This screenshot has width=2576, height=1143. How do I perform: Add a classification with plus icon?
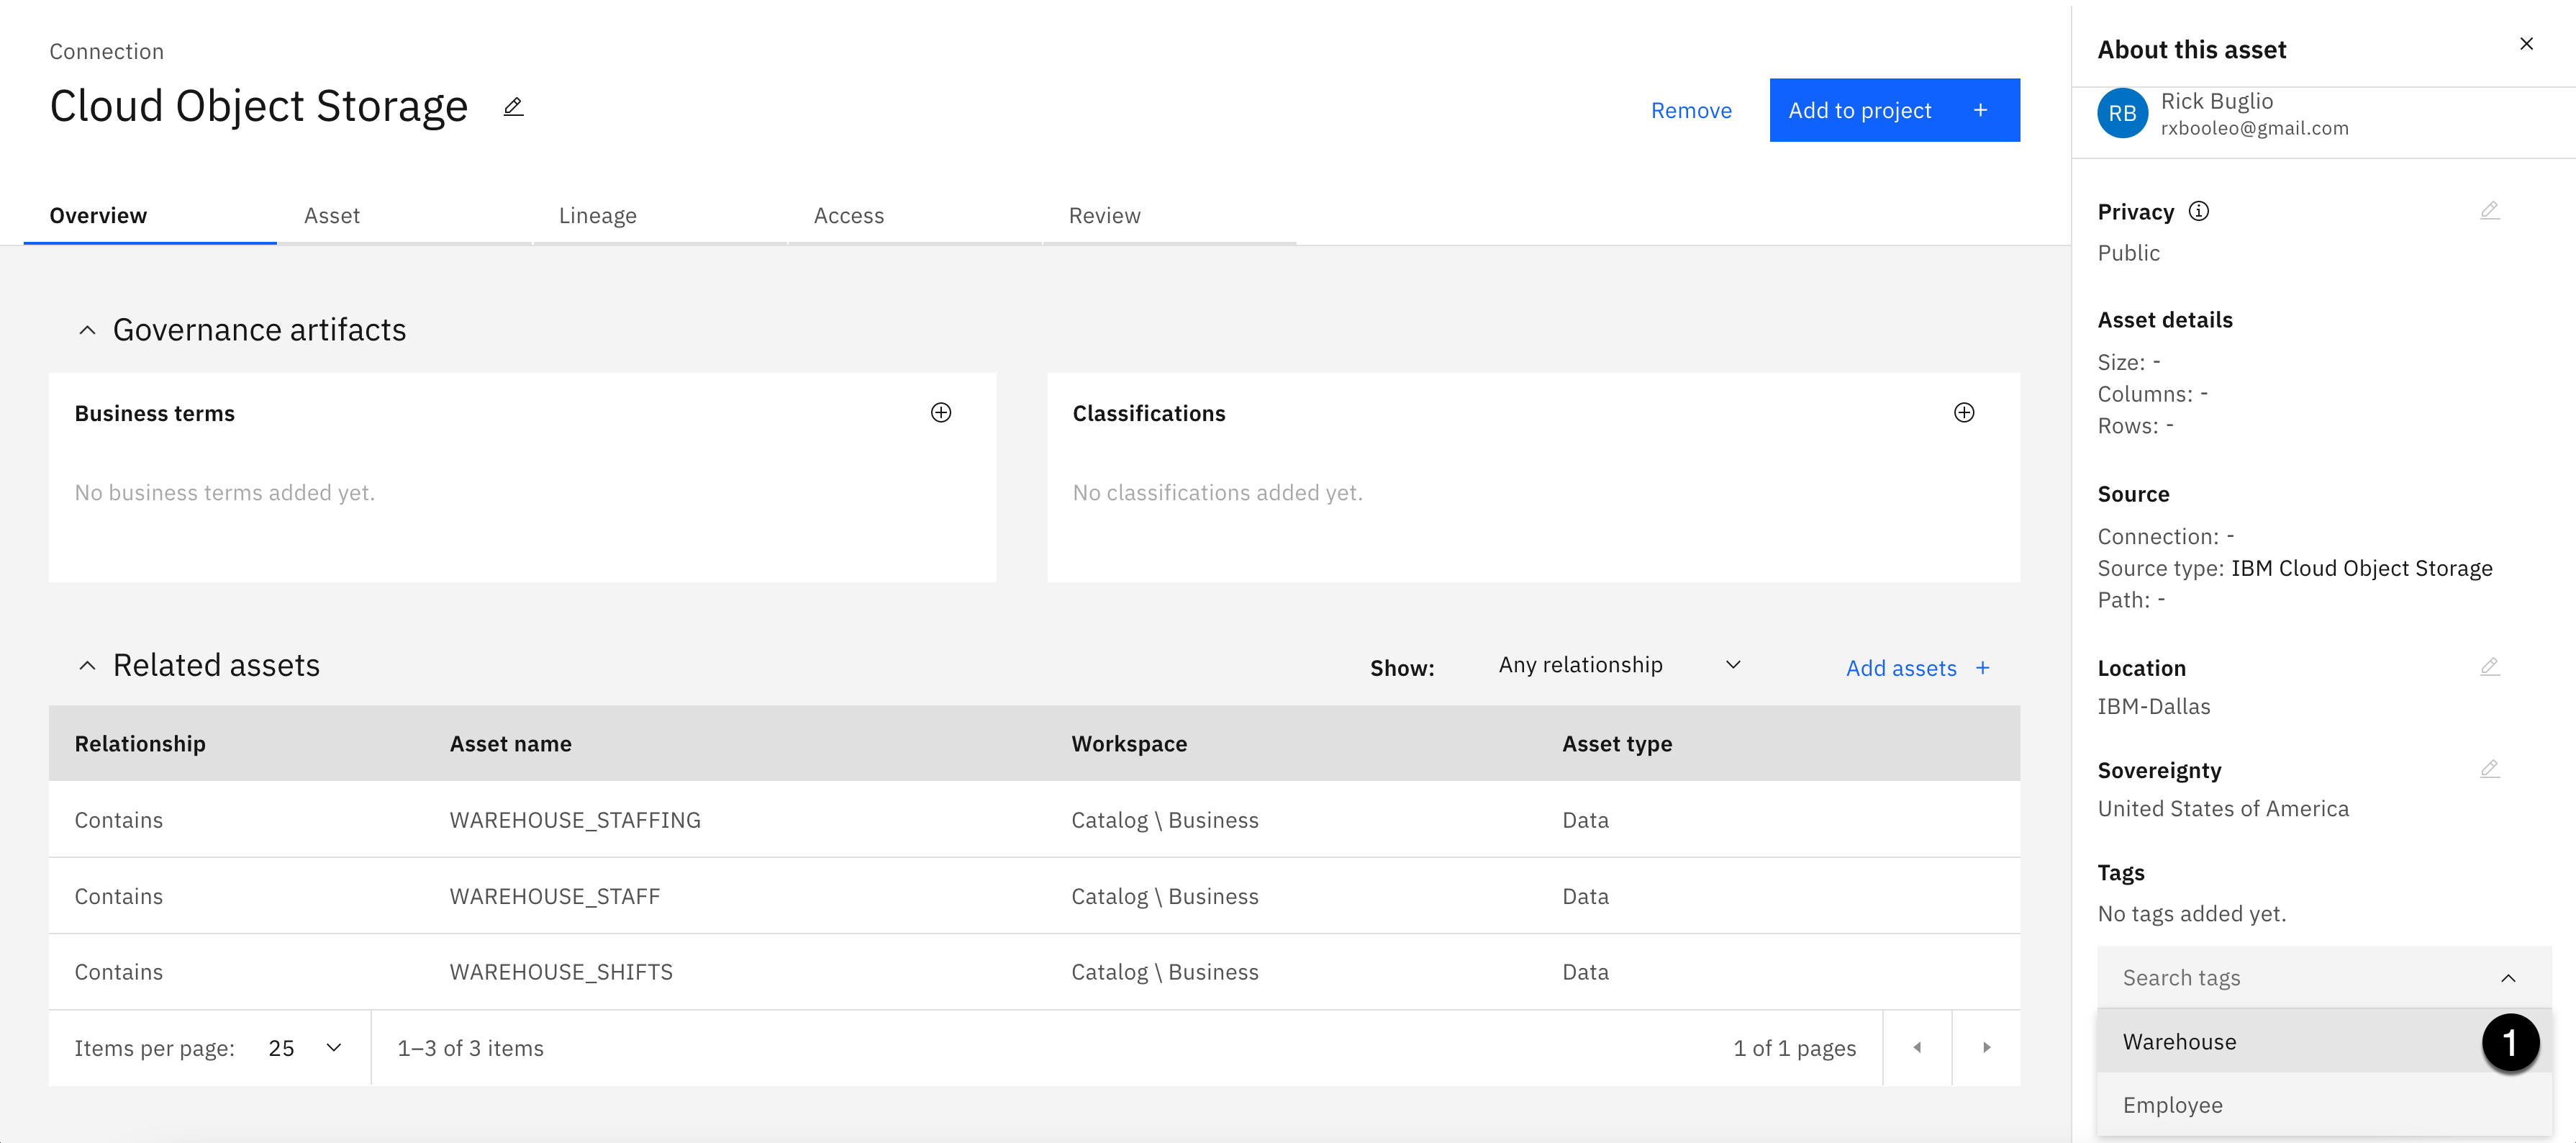click(x=1963, y=413)
